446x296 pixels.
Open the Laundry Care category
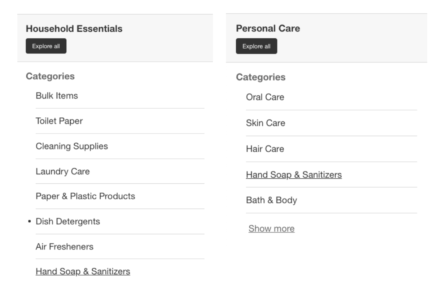[63, 171]
